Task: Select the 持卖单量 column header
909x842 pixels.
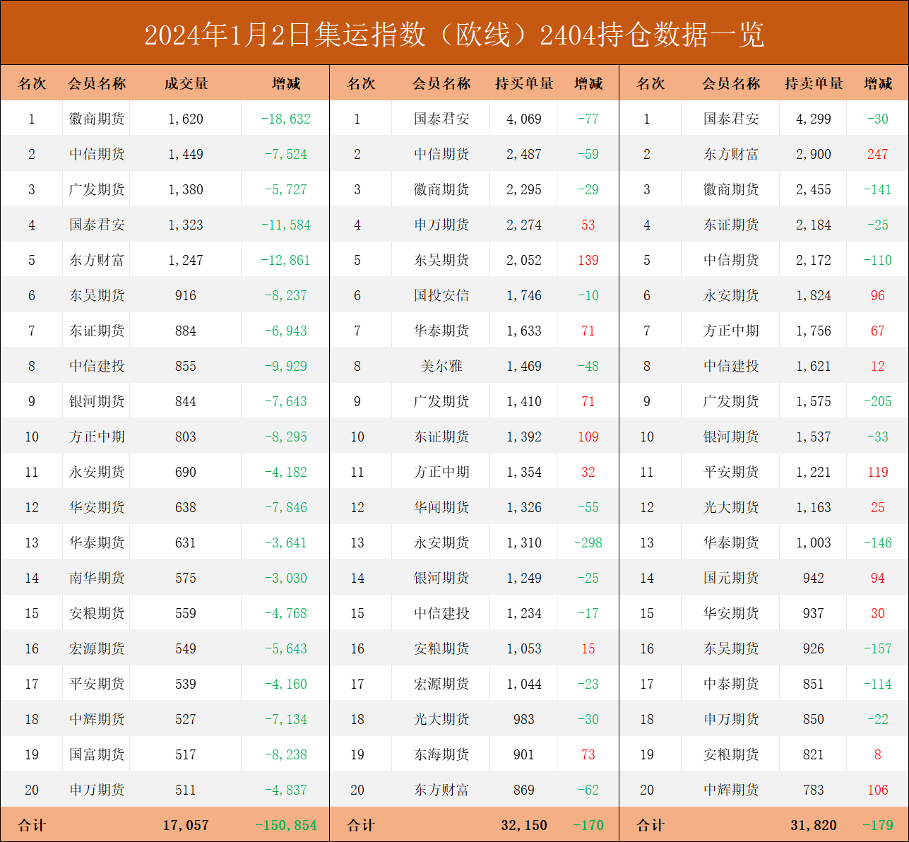Action: [814, 83]
